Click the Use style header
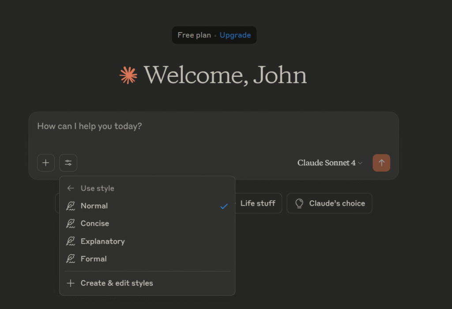 pyautogui.click(x=98, y=188)
